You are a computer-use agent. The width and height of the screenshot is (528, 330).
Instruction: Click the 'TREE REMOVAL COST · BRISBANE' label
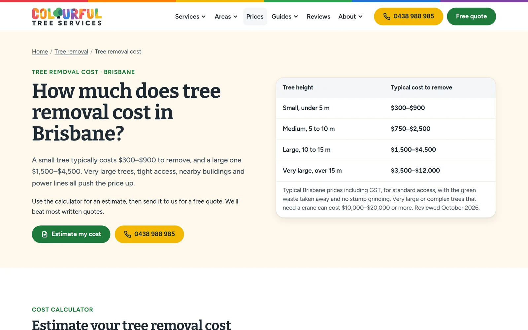coord(83,72)
